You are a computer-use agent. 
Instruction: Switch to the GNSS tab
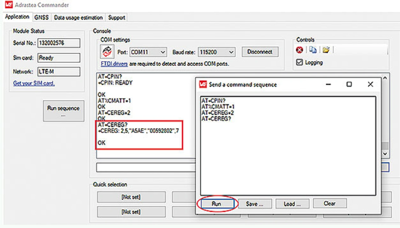pos(42,18)
